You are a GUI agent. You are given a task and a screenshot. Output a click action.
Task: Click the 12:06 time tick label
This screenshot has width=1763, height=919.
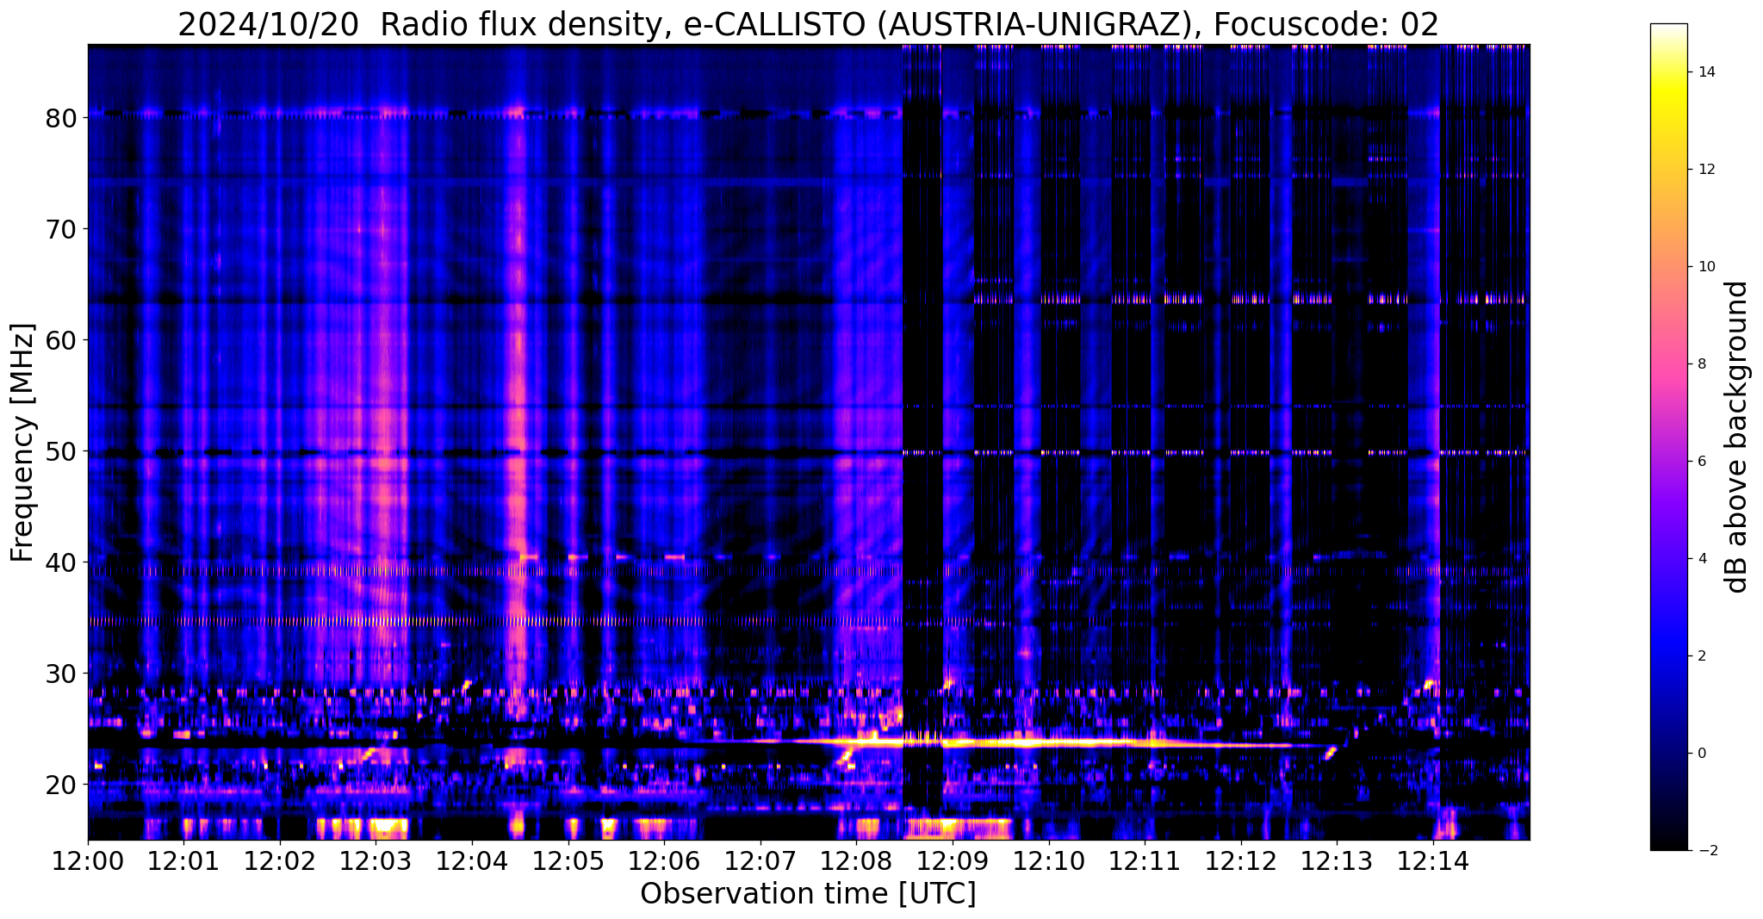(x=664, y=861)
